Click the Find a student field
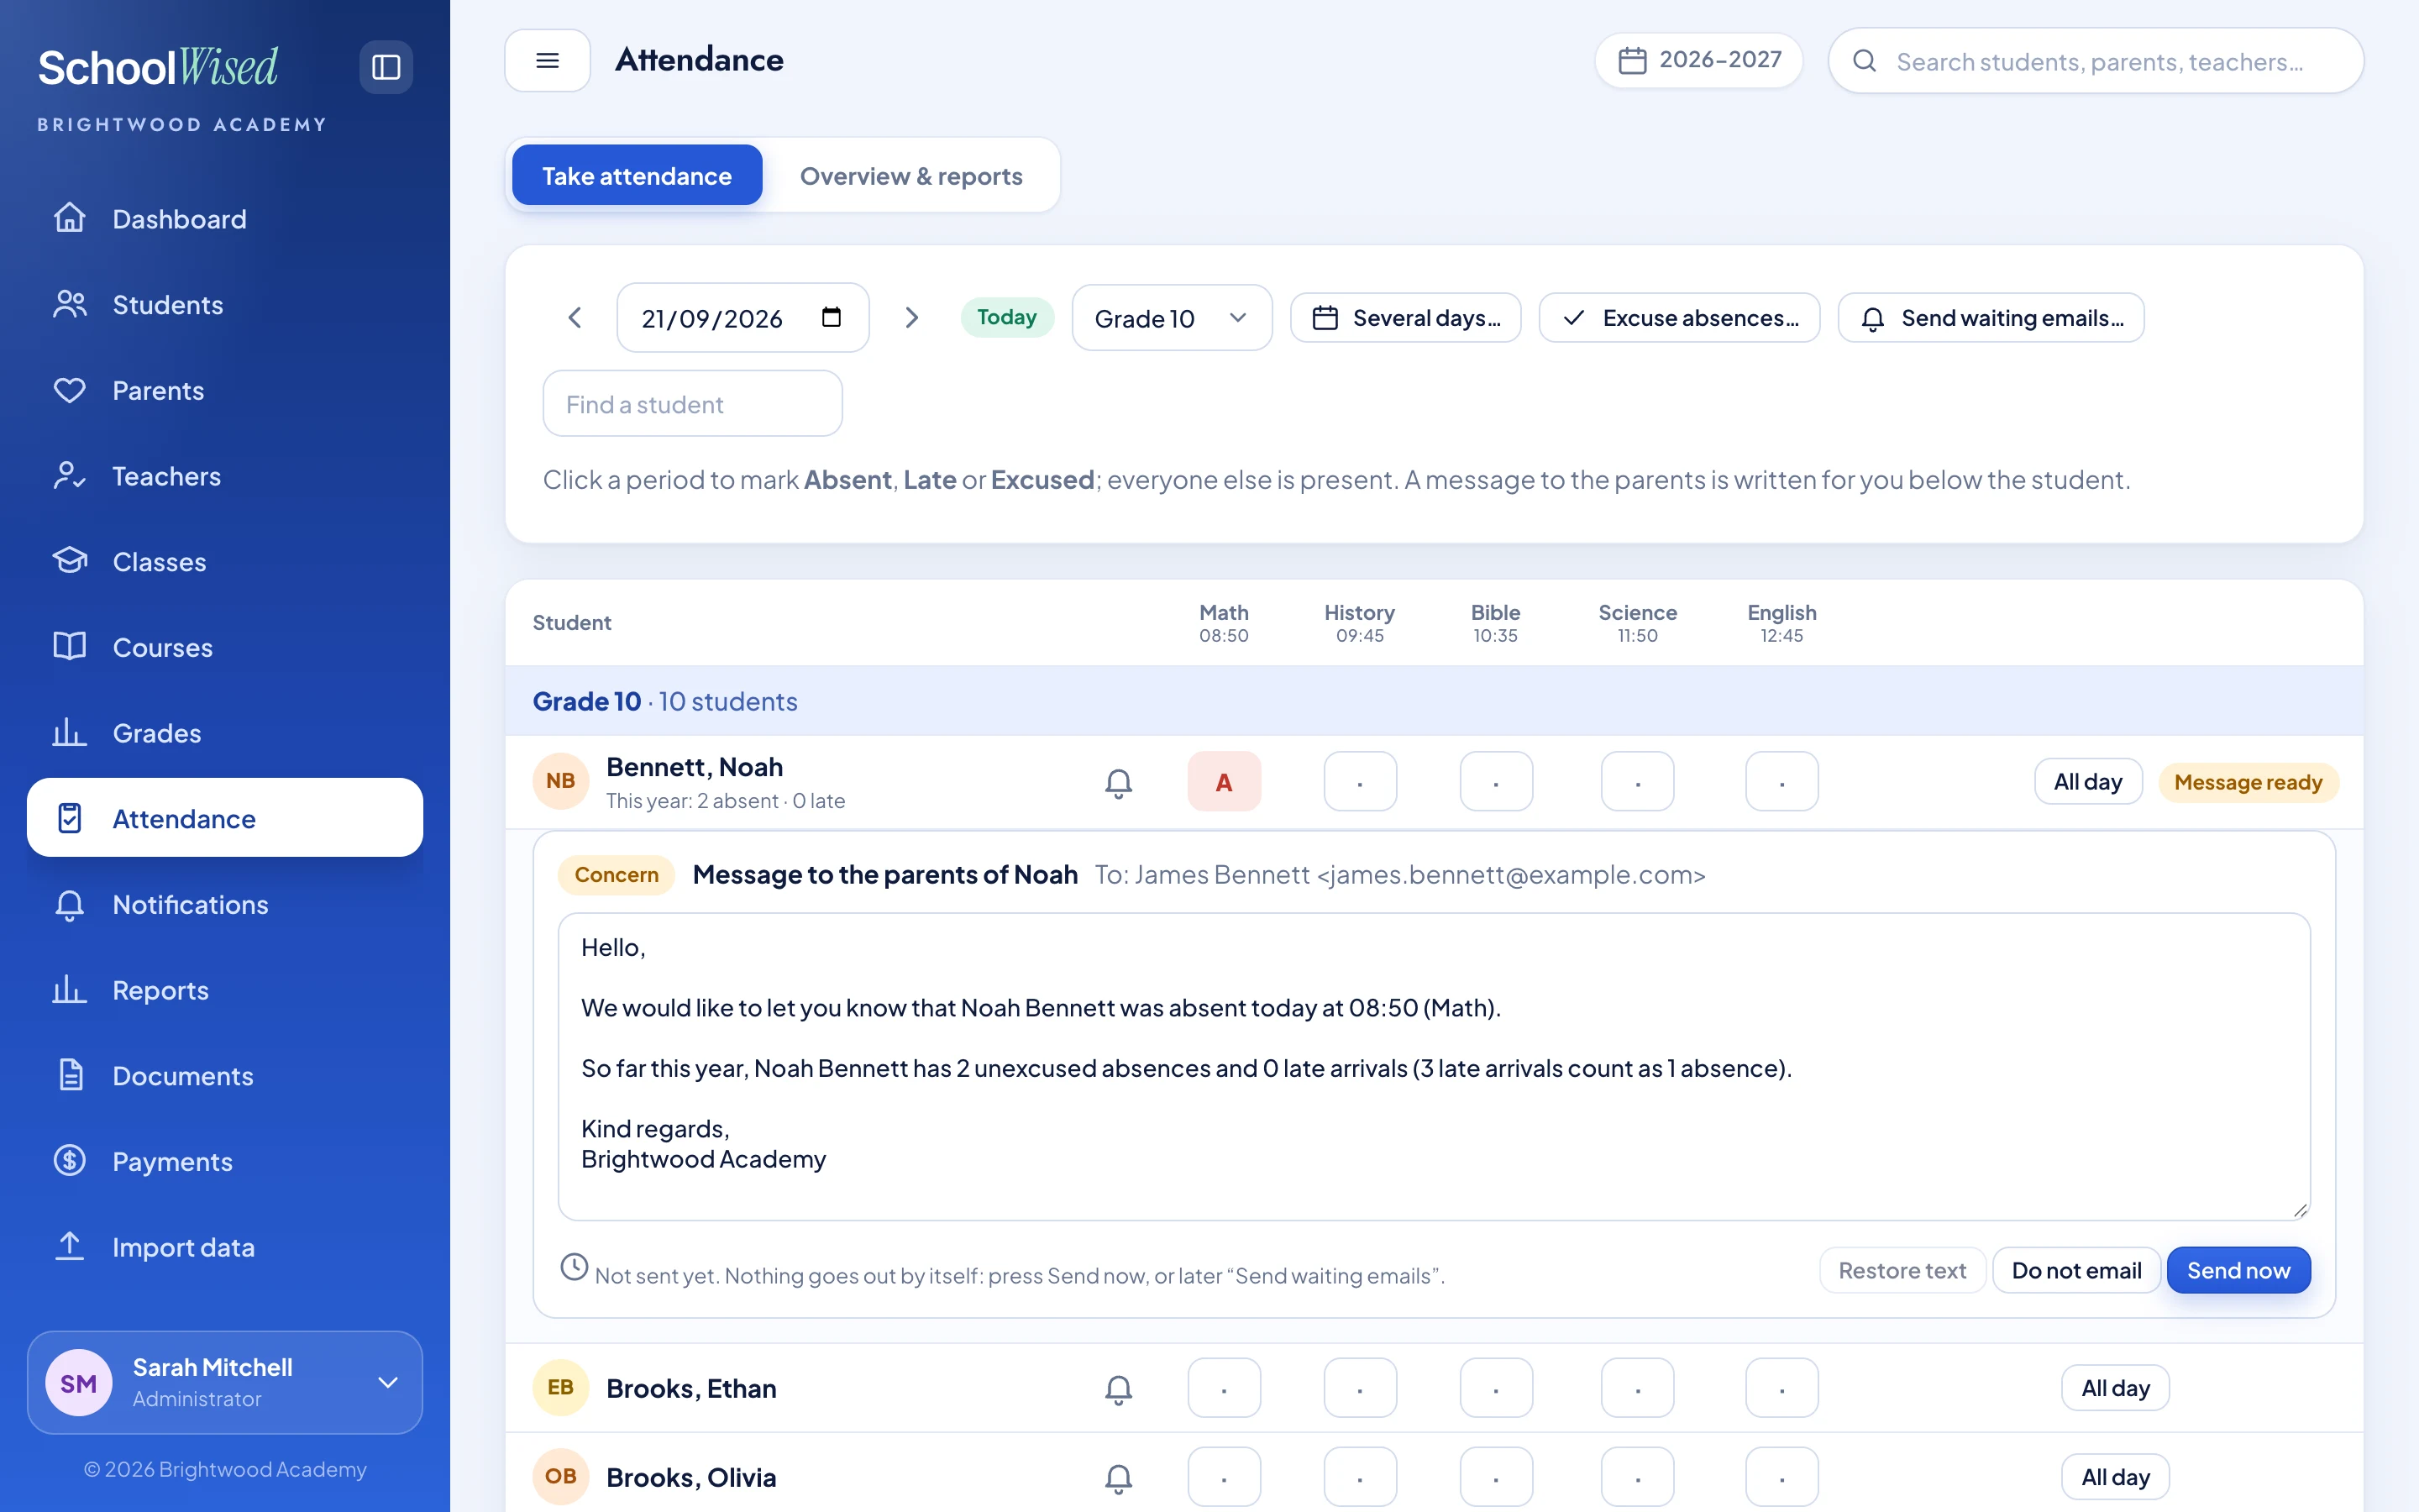This screenshot has height=1512, width=2419. point(693,404)
